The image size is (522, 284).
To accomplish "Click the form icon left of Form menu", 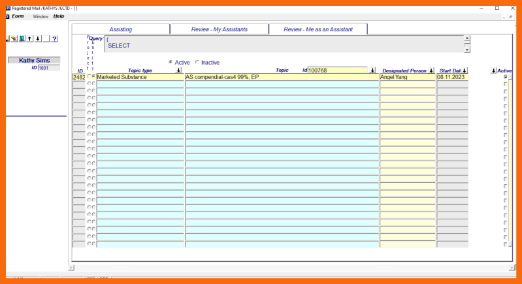I will point(7,16).
